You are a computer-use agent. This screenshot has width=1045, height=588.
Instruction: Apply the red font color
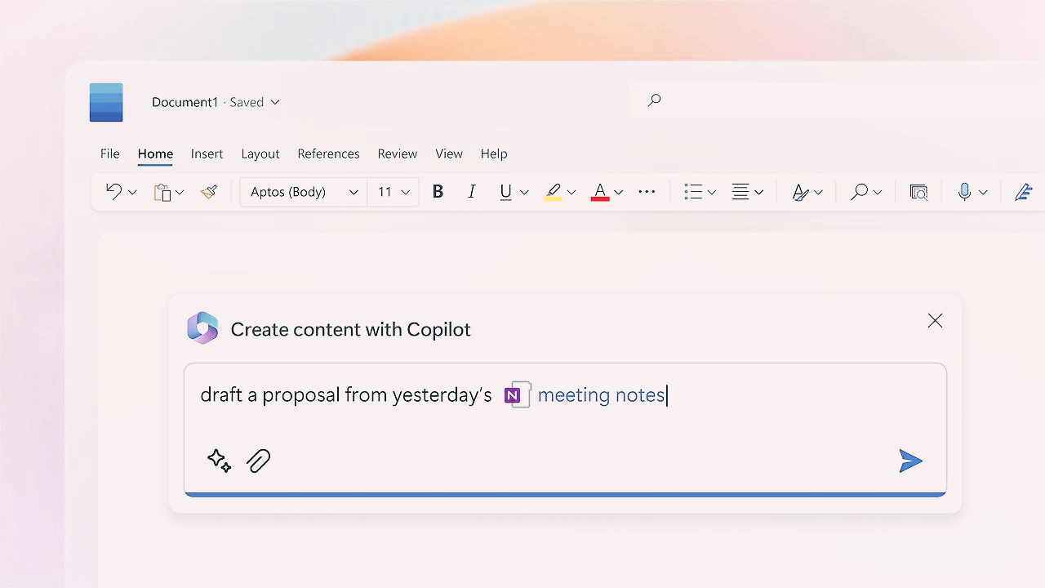coord(600,192)
